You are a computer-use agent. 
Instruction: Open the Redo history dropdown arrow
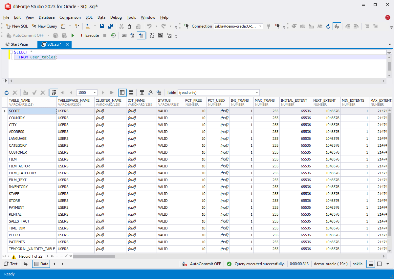pyautogui.click(x=170, y=26)
